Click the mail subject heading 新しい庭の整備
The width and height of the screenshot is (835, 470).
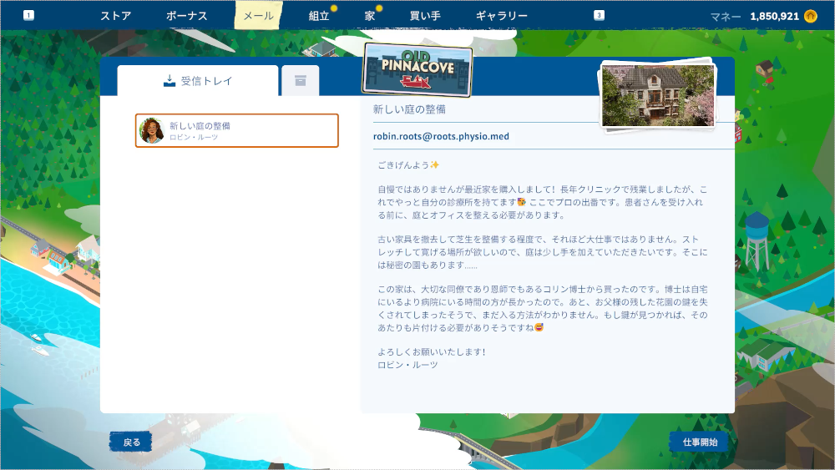[x=409, y=109]
